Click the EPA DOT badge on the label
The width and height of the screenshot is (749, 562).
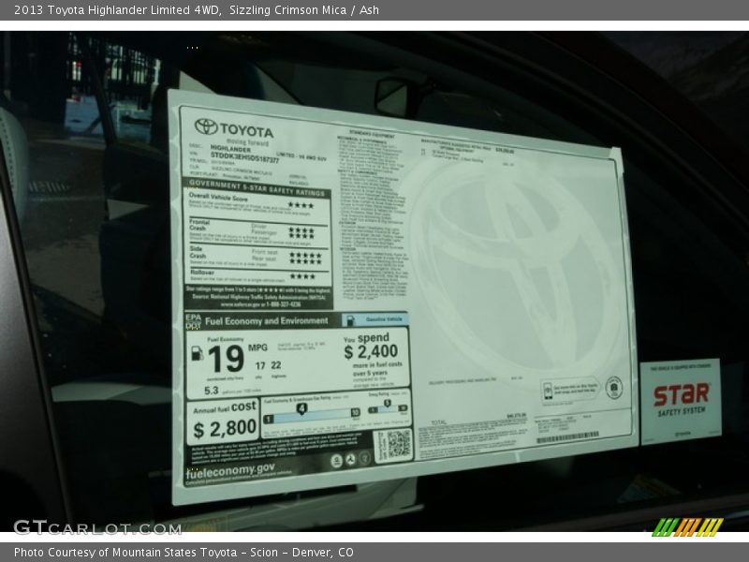[193, 322]
